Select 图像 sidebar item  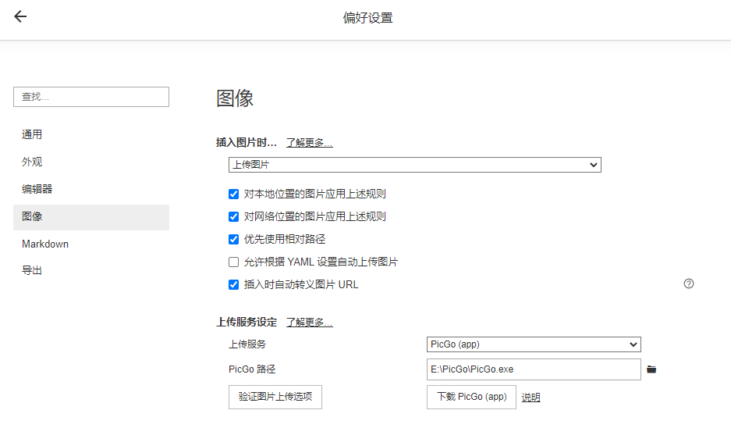[91, 217]
